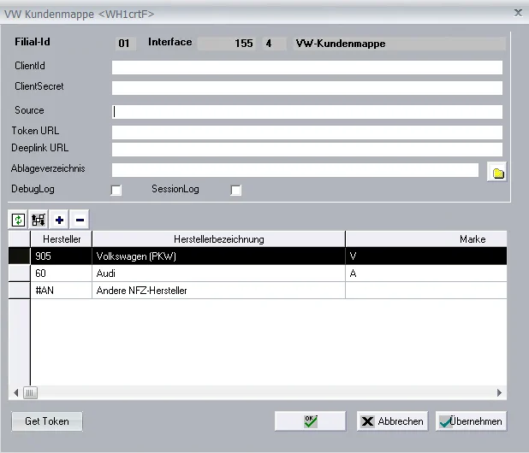Click the VW-Kundenmappe interface name field
529x453 pixels.
[x=399, y=44]
